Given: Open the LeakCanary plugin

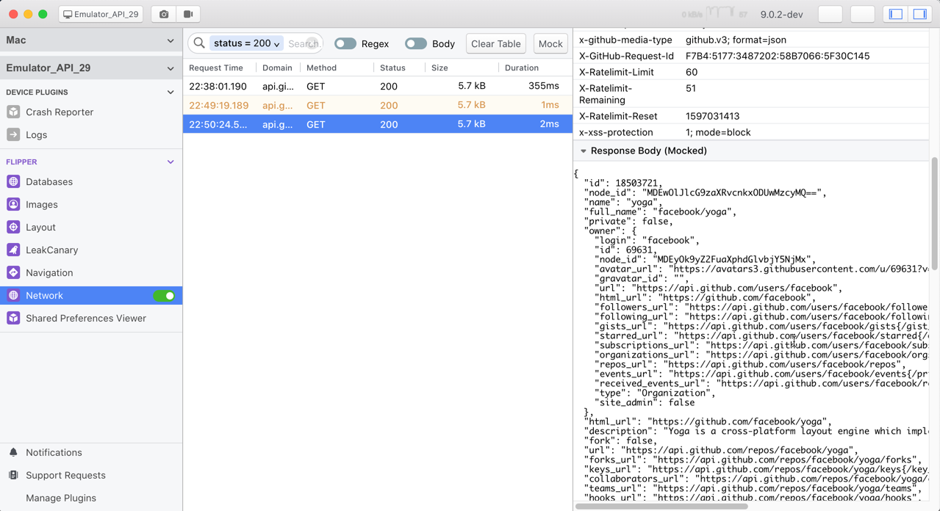Looking at the screenshot, I should pyautogui.click(x=51, y=250).
